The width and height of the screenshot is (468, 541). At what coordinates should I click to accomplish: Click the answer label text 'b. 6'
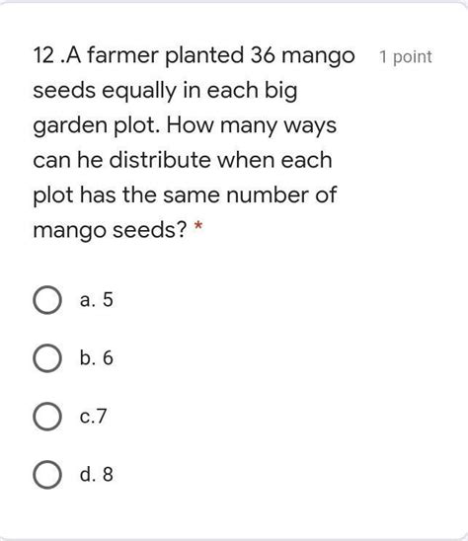pos(97,357)
